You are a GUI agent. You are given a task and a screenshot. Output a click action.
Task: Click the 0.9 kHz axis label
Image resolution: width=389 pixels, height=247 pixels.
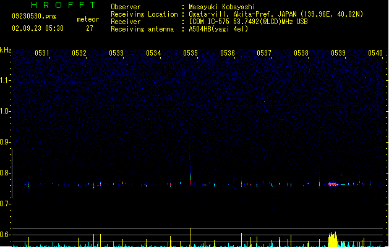[5, 142]
